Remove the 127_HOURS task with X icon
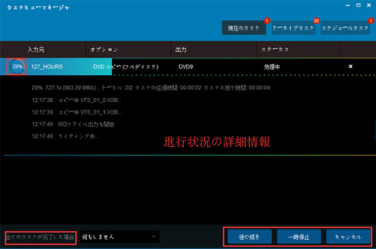The height and width of the screenshot is (249, 376). pyautogui.click(x=350, y=66)
